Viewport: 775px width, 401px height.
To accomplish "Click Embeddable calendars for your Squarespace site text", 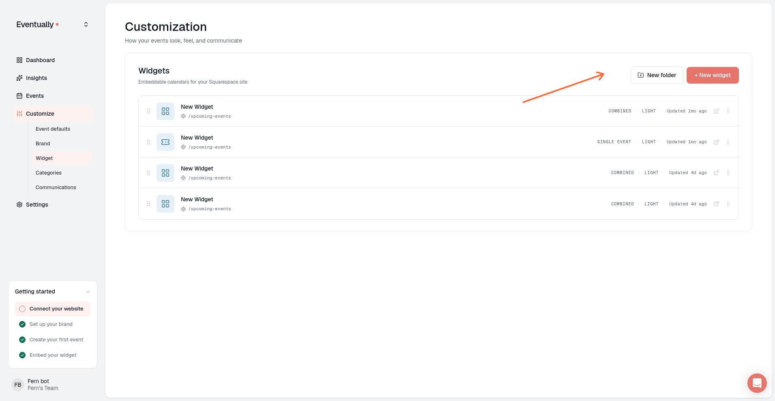I will click(x=193, y=82).
